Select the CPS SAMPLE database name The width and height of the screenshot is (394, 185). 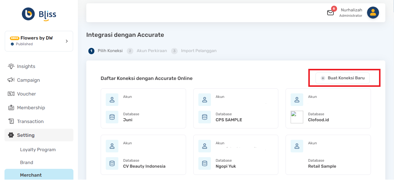pos(229,120)
